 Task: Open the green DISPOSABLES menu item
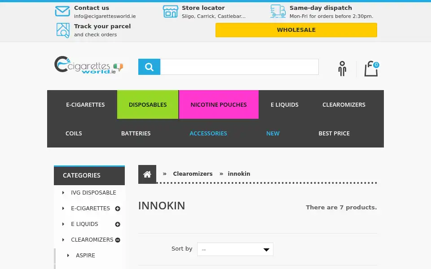[148, 104]
